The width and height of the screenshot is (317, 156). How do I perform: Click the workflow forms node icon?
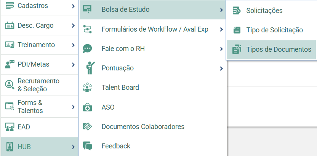coord(87,29)
